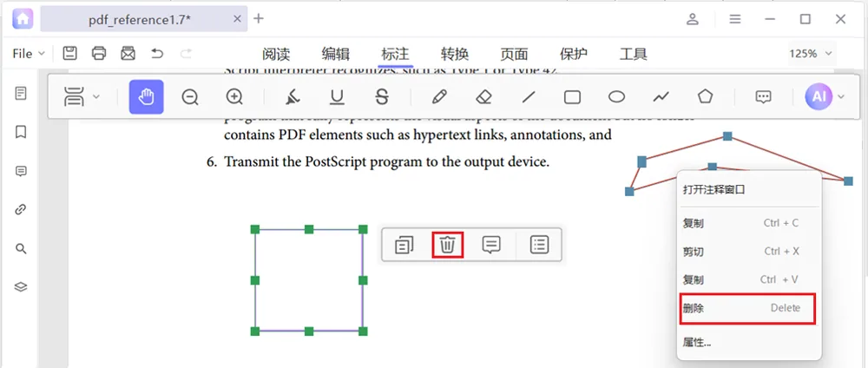The height and width of the screenshot is (368, 868).
Task: Choose 剪切 in the context menu
Action: (x=749, y=252)
